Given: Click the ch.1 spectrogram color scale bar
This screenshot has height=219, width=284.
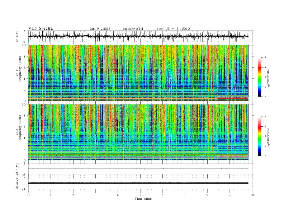Looking at the screenshot, I should 259,77.
